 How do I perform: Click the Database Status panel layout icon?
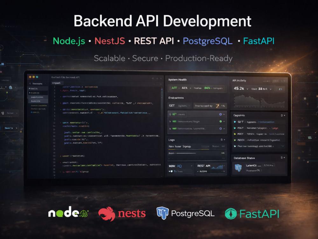pos(282,158)
